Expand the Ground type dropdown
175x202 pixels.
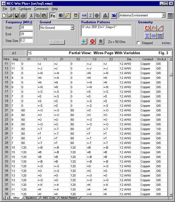pos(72,27)
